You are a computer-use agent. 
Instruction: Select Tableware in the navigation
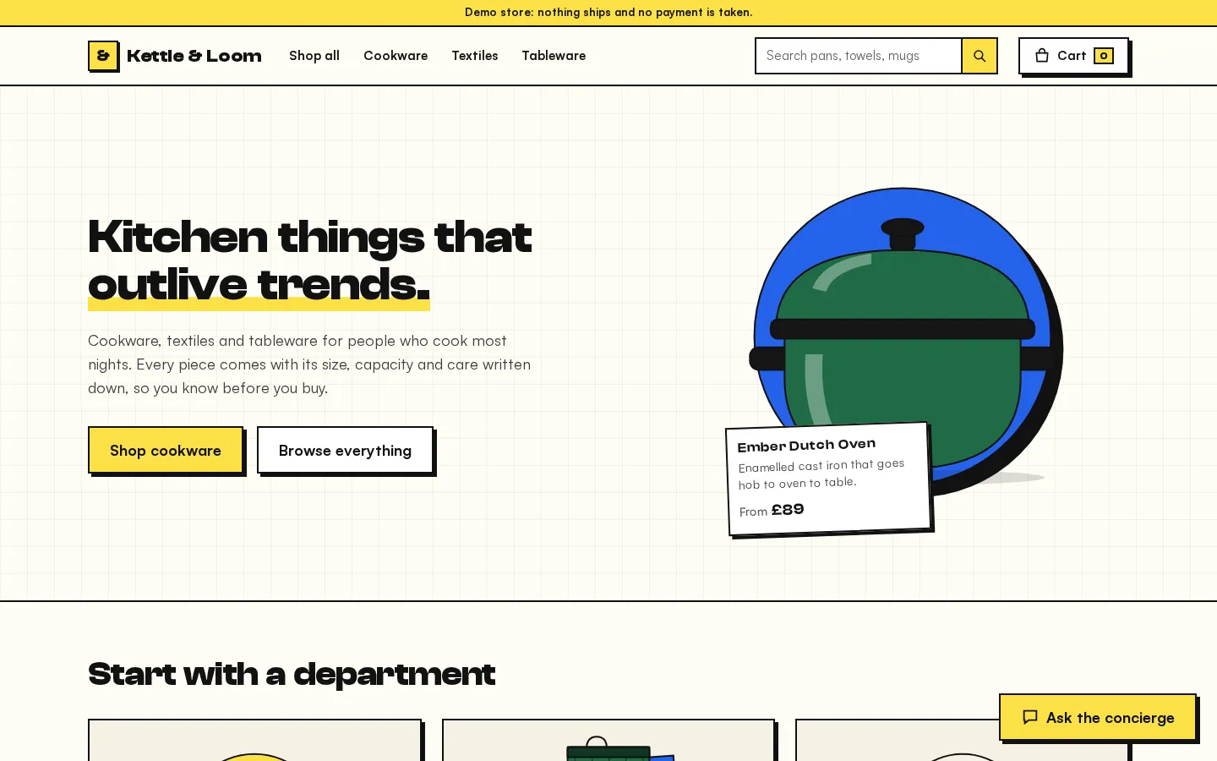(x=554, y=56)
